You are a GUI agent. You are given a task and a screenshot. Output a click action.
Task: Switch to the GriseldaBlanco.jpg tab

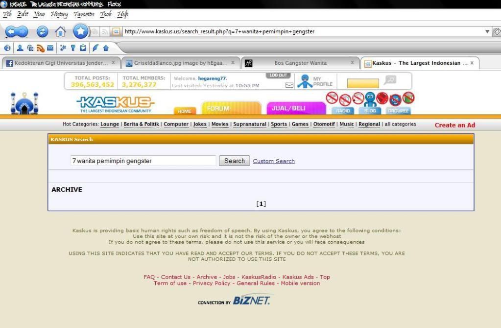click(x=181, y=63)
